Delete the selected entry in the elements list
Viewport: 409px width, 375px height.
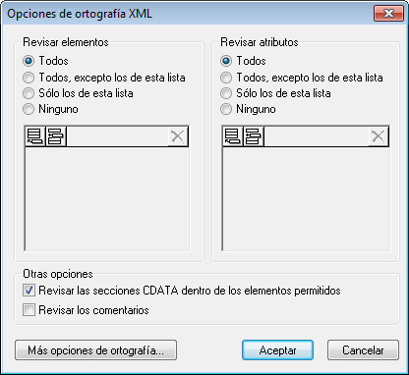(178, 136)
